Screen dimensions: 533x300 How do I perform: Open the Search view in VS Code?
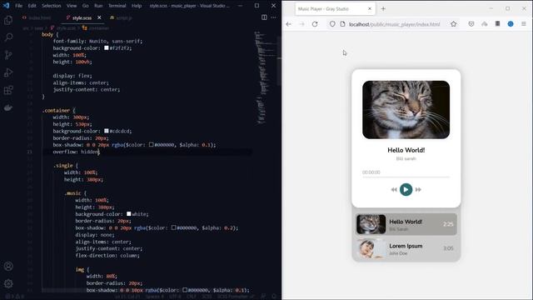pos(8,37)
